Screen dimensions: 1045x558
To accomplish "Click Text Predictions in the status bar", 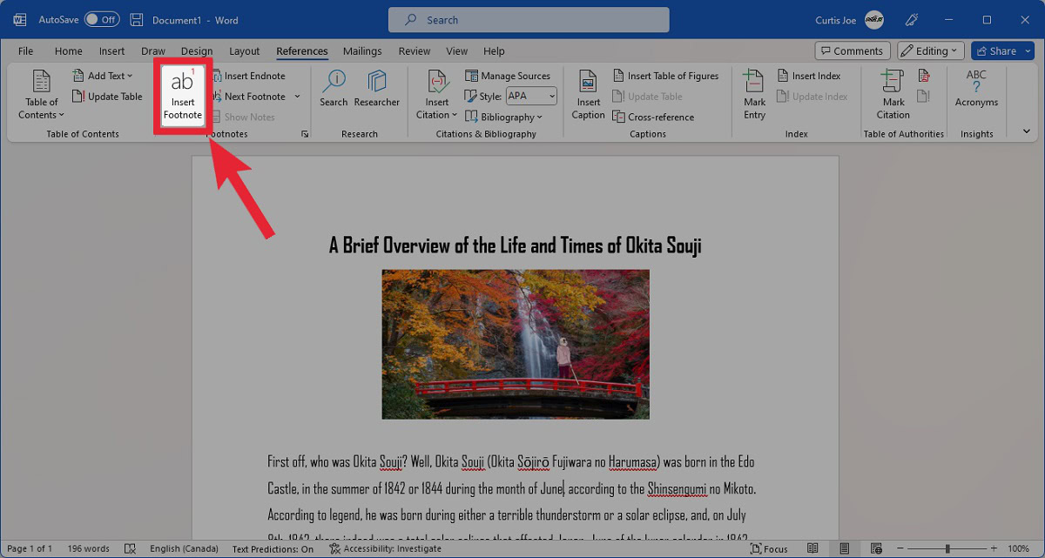I will tap(273, 548).
